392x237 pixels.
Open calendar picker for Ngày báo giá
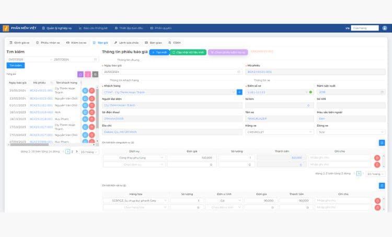click(x=239, y=72)
